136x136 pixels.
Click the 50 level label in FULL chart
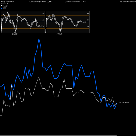[88, 20]
